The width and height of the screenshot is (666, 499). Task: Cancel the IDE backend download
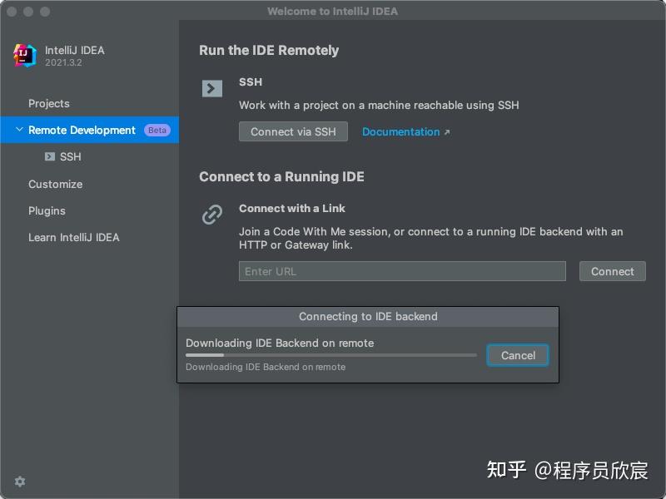(x=517, y=354)
